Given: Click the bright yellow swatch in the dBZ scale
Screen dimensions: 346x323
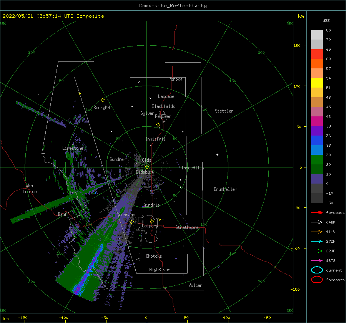Looking at the screenshot, I should click(x=317, y=83).
